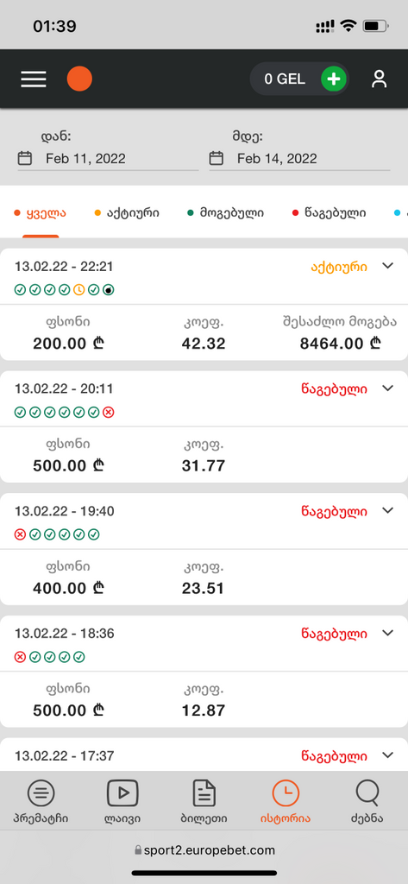Expand the 20:11 lost bet
408x884 pixels.
click(387, 388)
